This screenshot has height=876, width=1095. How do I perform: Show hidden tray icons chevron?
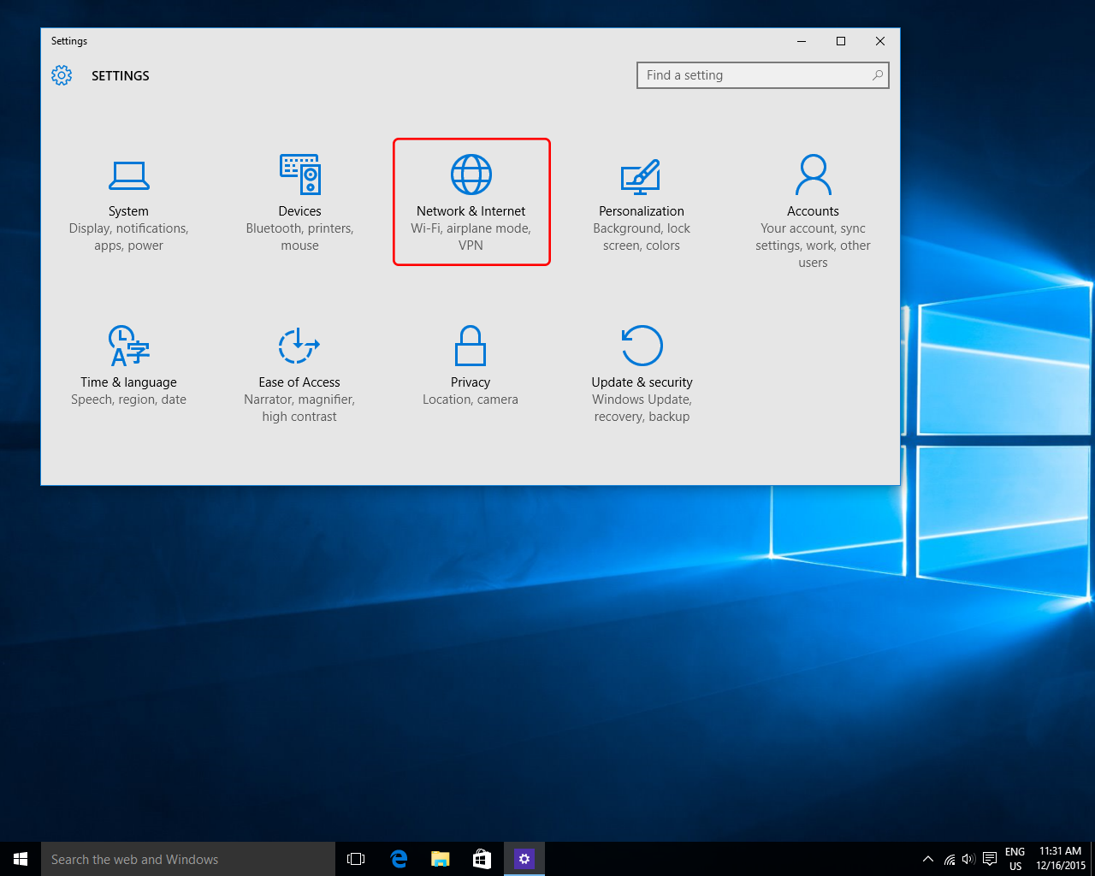tap(928, 859)
